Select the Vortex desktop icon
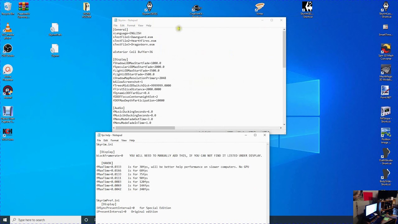The image size is (398, 224). point(260,9)
